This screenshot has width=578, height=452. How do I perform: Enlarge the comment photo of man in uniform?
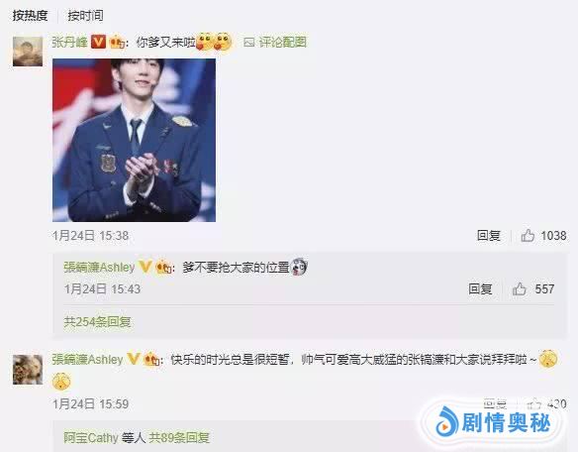click(x=135, y=140)
